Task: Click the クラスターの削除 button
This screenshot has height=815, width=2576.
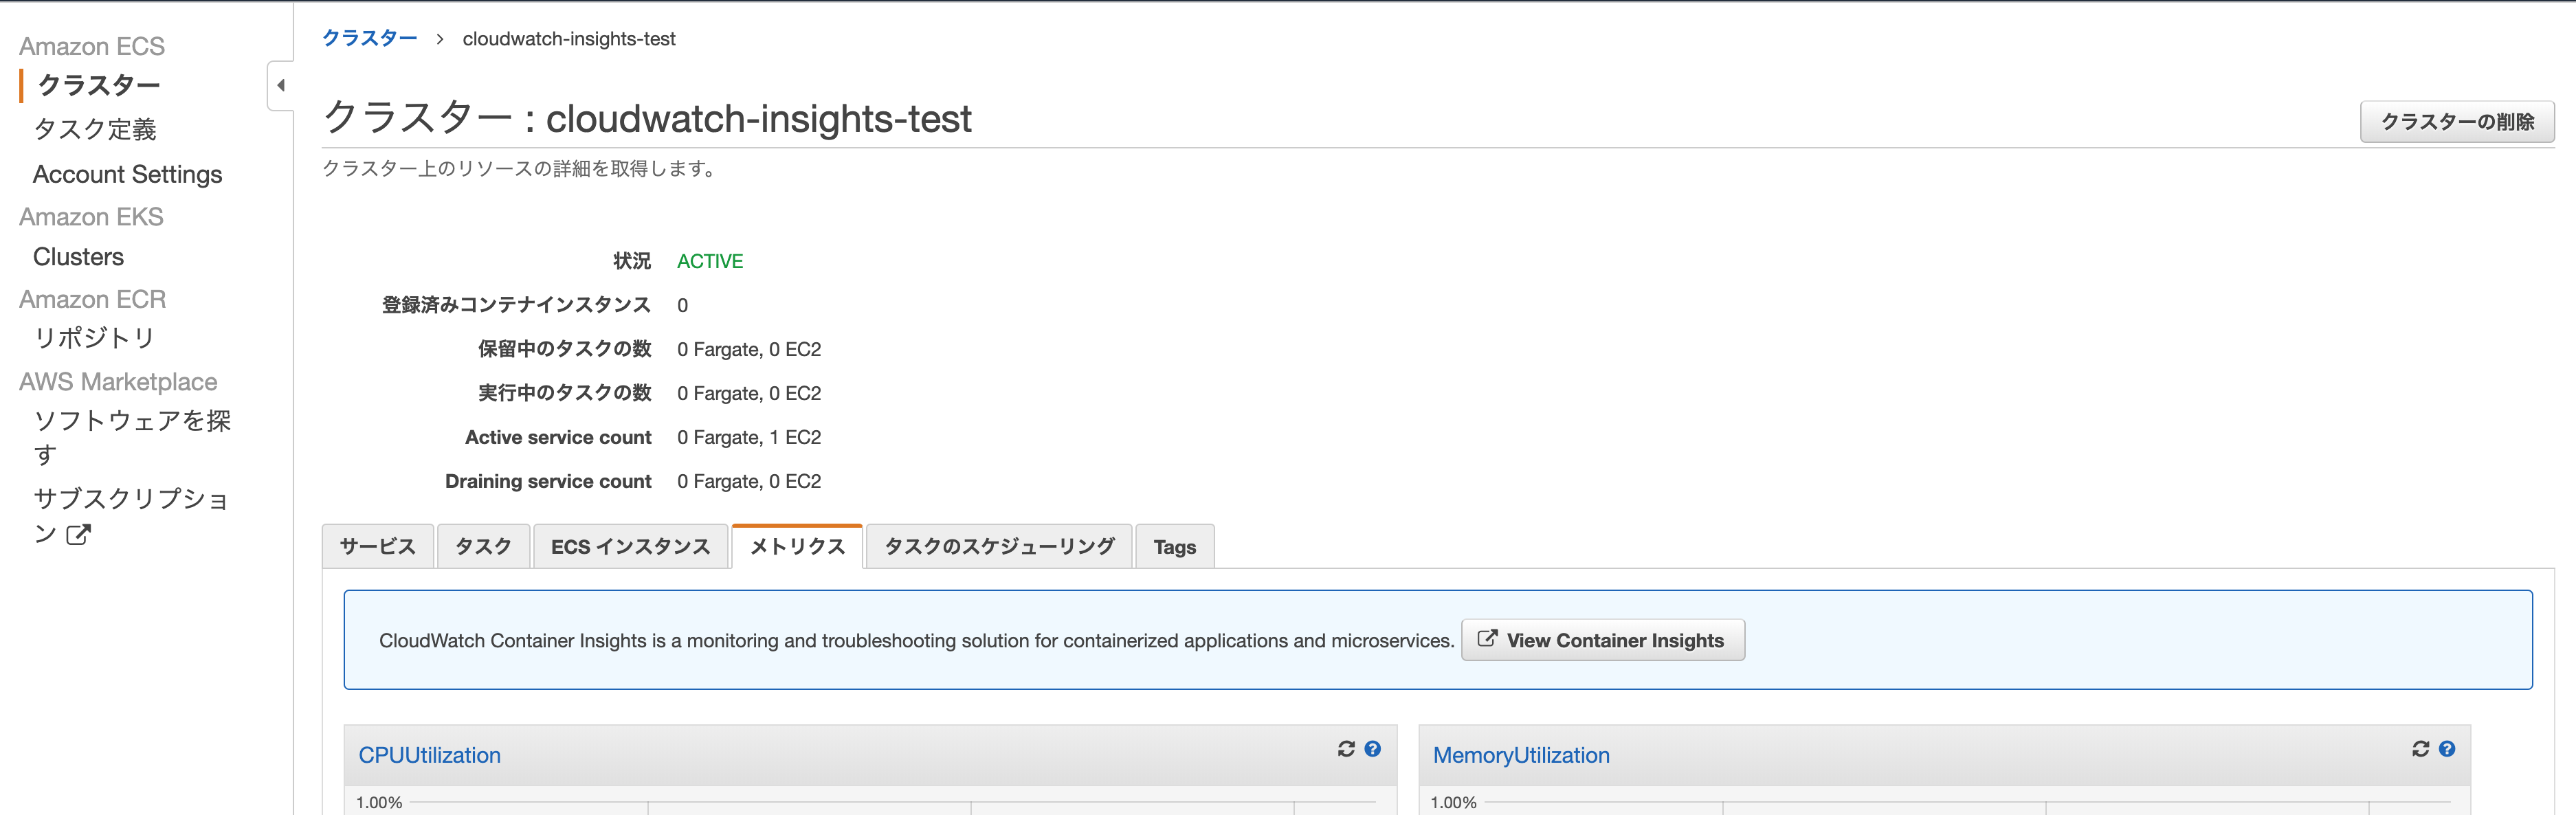Action: [x=2456, y=122]
